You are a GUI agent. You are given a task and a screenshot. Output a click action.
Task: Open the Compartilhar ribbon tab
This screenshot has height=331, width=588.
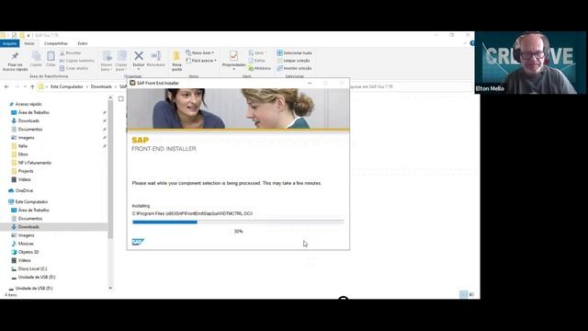[x=56, y=43]
